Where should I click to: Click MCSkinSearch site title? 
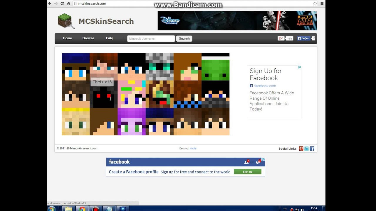(106, 21)
